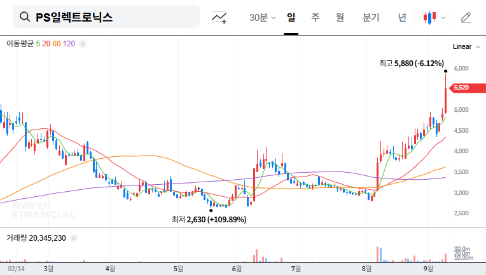The height and width of the screenshot is (275, 486).
Task: Click the 02/14 date on time axis
Action: pos(16,269)
